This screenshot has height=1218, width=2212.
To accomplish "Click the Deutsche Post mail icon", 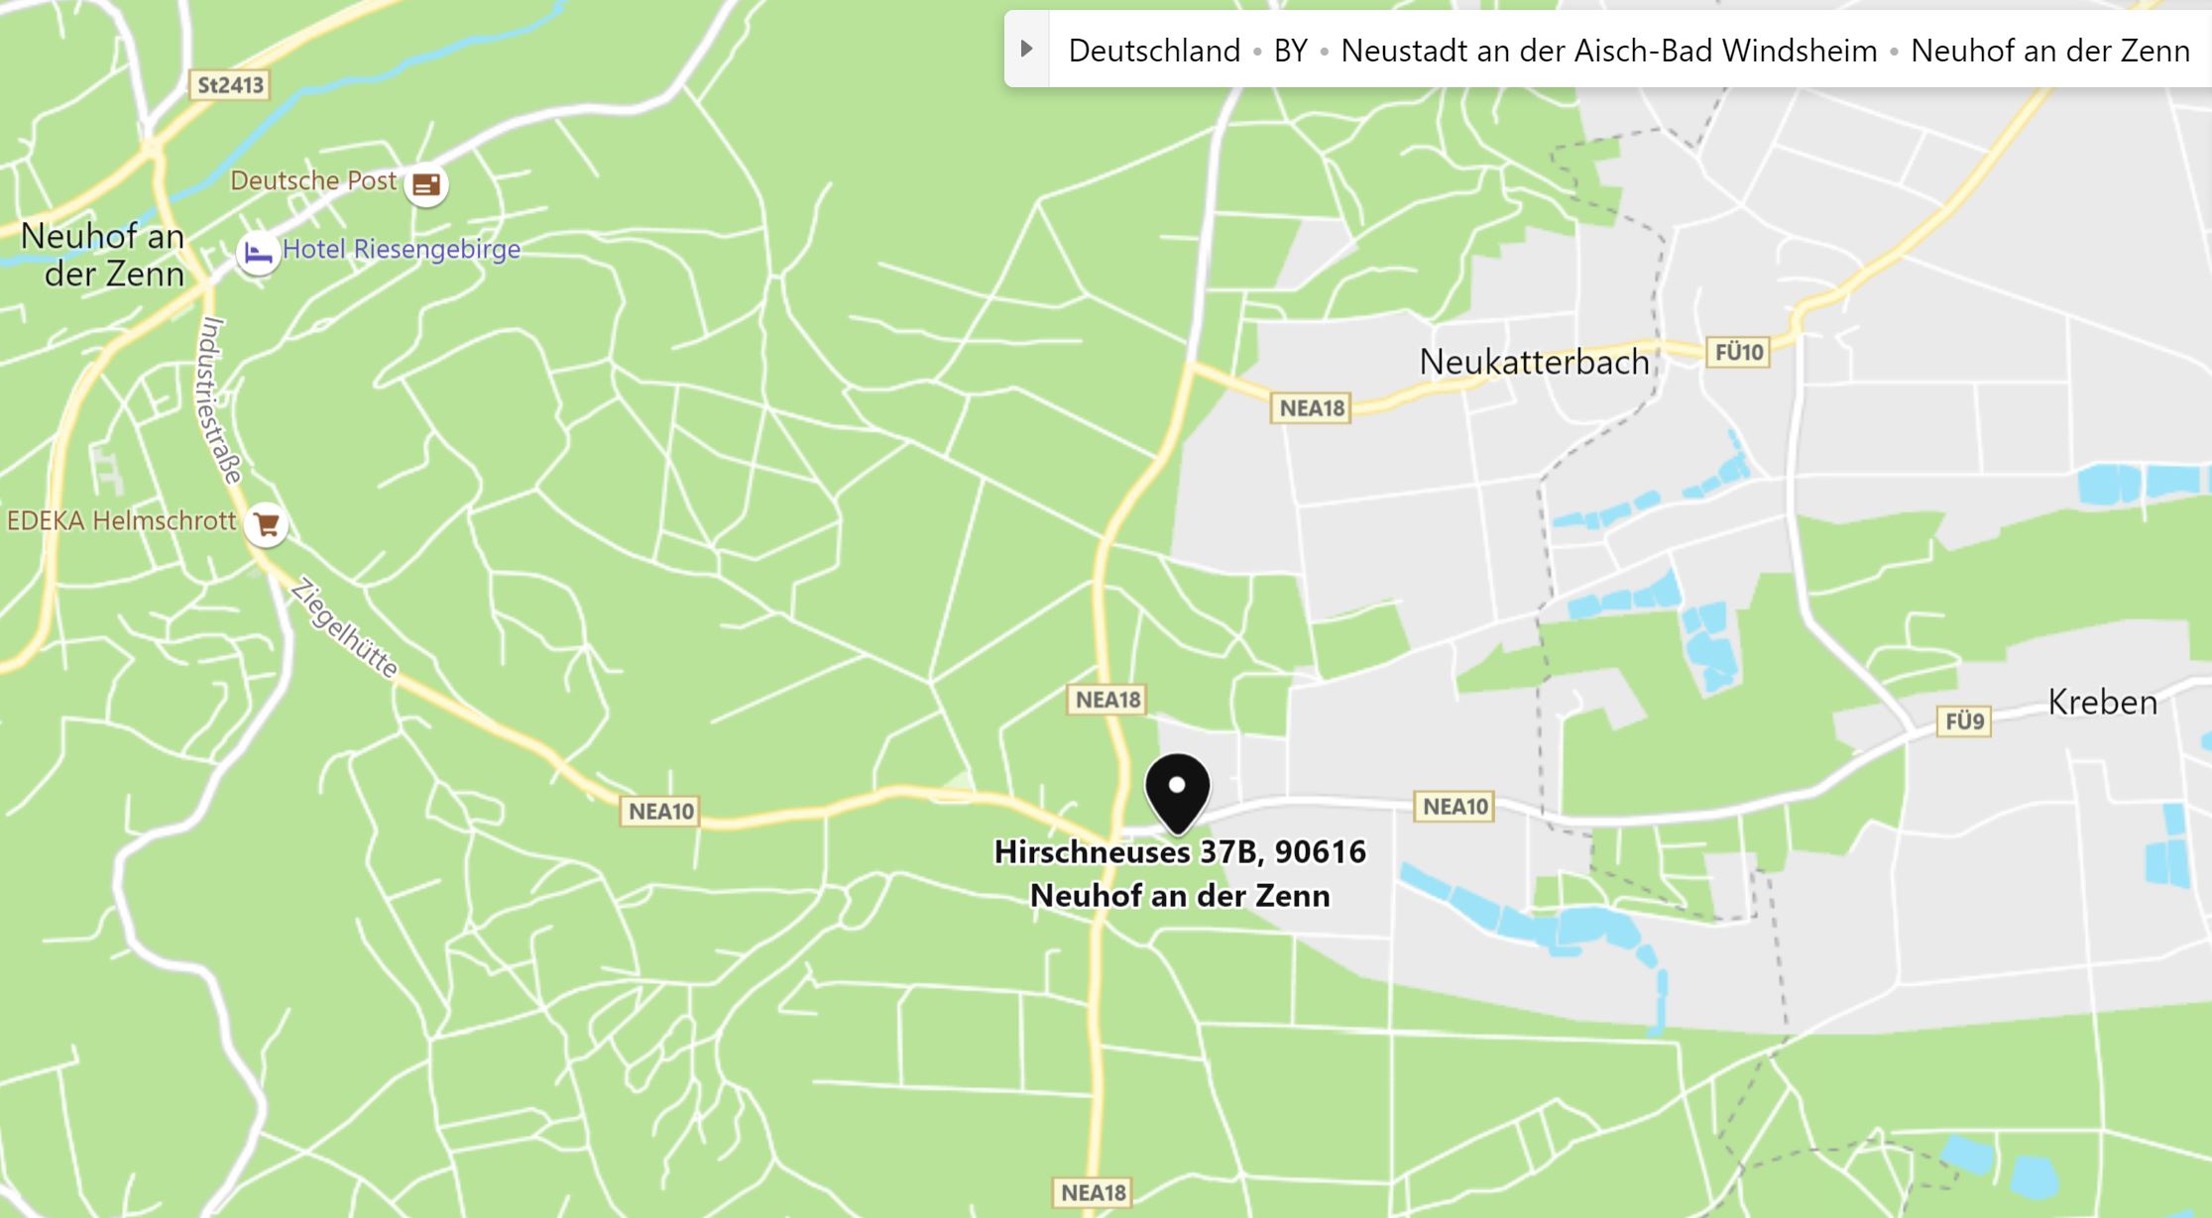I will coord(426,184).
